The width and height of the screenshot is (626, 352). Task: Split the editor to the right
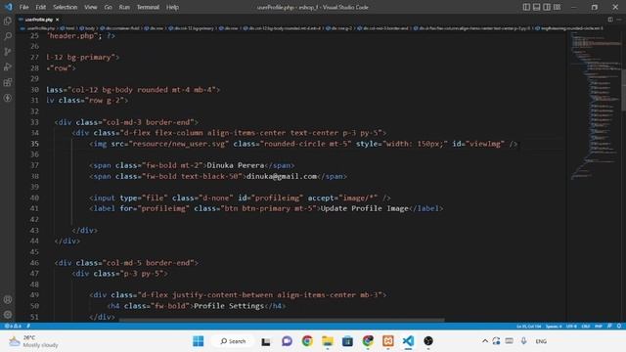click(x=610, y=20)
